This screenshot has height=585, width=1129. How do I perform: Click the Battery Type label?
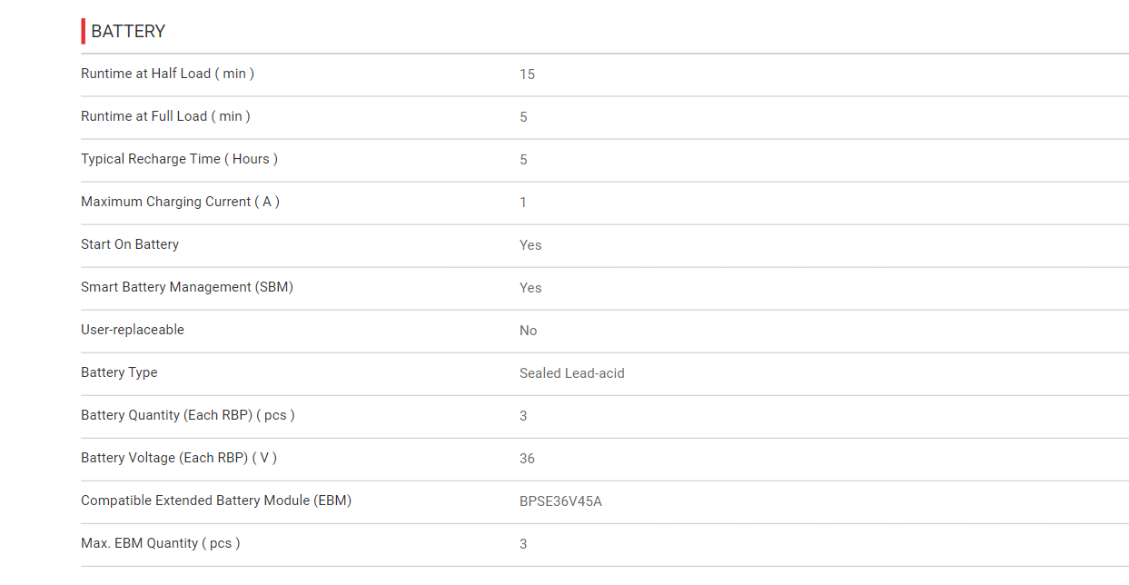(119, 372)
